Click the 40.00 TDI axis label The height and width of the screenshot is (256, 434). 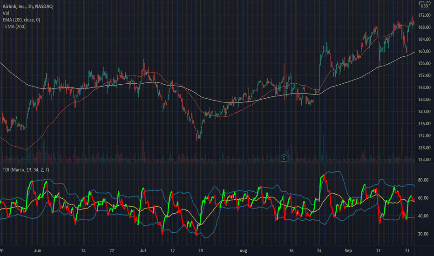(x=423, y=216)
